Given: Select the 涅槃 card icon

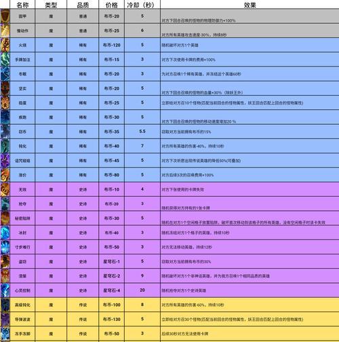Looking at the screenshot, I should (5, 276).
